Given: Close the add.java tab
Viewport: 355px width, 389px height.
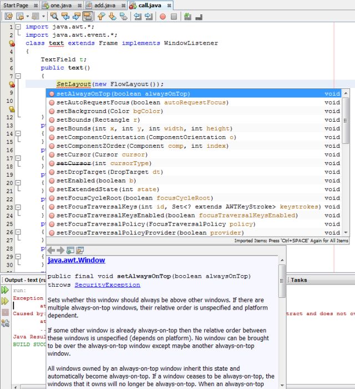Looking at the screenshot, I should [124, 5].
